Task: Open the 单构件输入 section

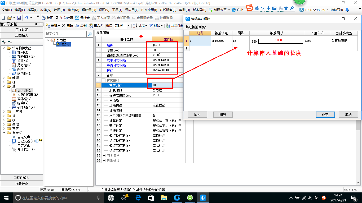Action: click(x=21, y=178)
